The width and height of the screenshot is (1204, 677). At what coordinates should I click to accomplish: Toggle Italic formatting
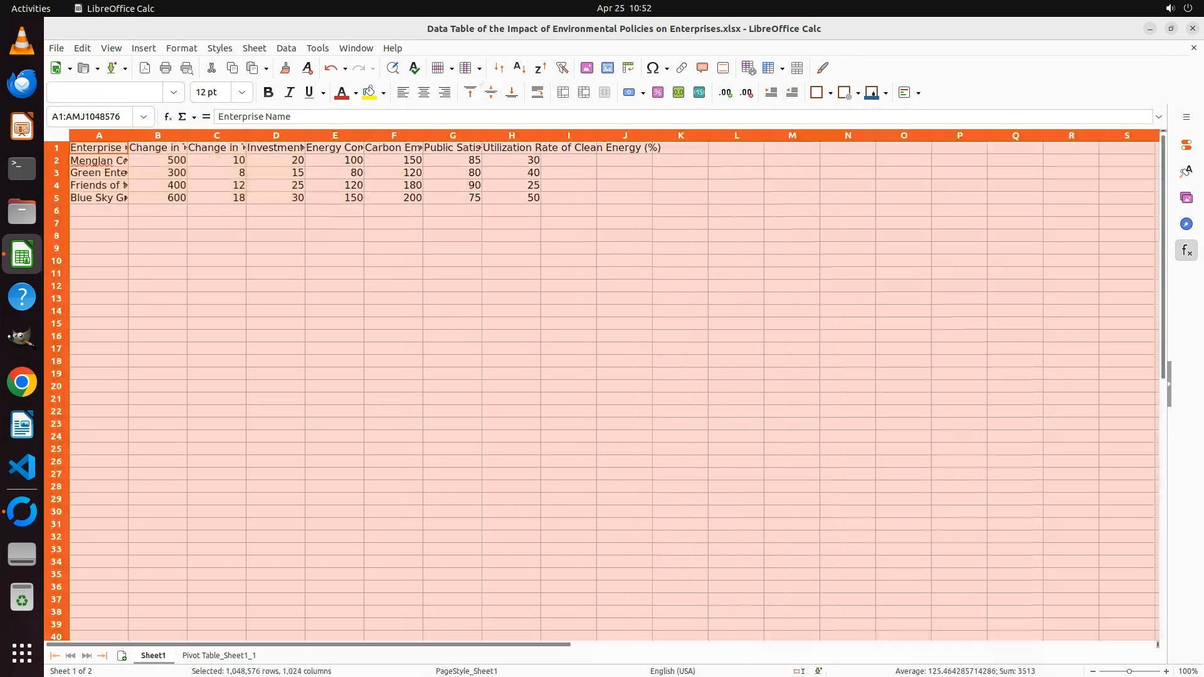coord(289,93)
